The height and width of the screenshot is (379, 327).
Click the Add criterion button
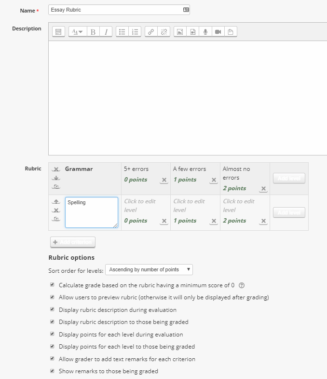click(x=73, y=242)
